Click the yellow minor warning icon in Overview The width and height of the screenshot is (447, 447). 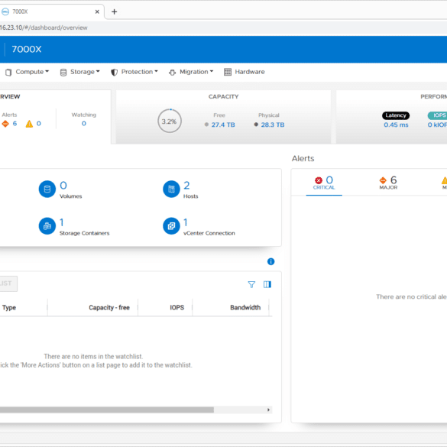coord(29,124)
